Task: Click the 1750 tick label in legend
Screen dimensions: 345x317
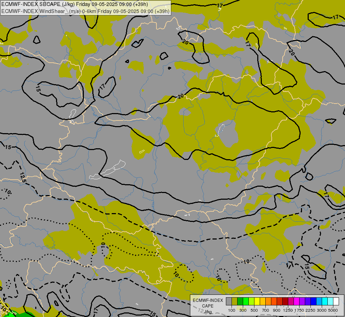Action: (x=299, y=310)
